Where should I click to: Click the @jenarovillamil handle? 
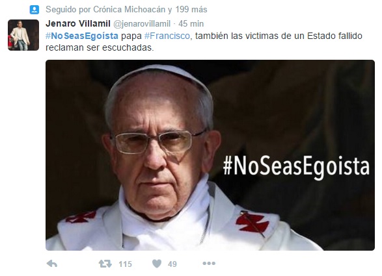pyautogui.click(x=142, y=24)
